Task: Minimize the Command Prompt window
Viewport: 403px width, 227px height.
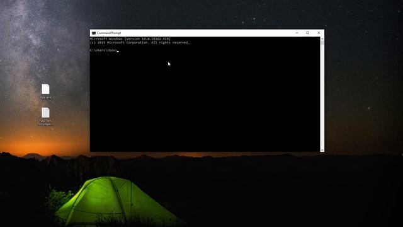Action: [297, 33]
